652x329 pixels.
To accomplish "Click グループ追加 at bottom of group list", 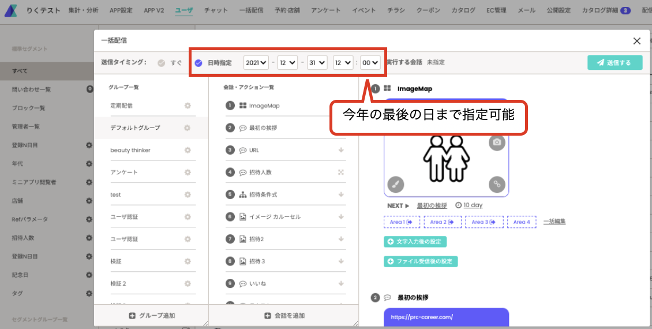I will tap(152, 316).
